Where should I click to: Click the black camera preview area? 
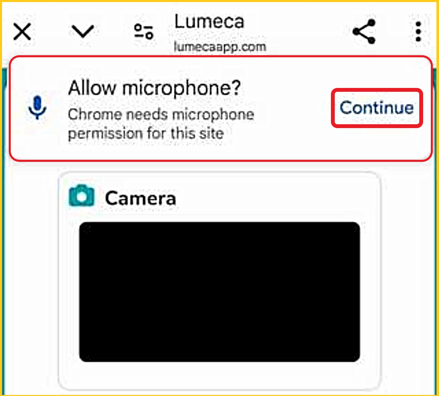[x=219, y=292]
